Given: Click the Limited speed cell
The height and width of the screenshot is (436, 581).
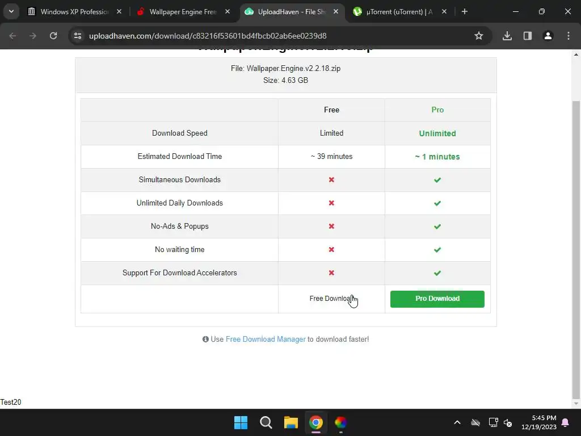Looking at the screenshot, I should click(331, 133).
